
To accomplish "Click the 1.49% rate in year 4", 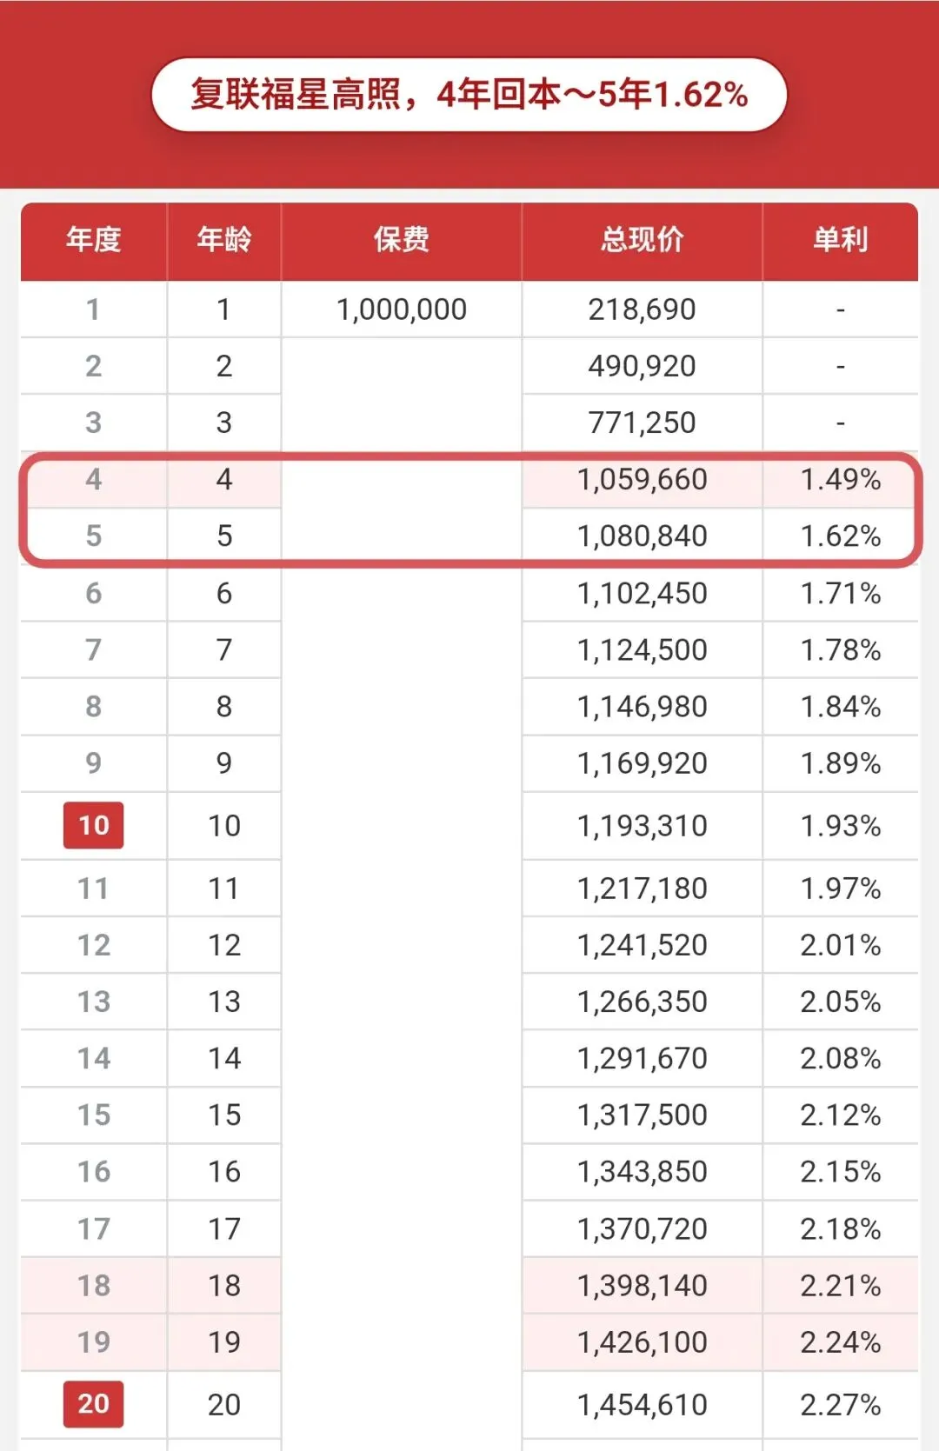I will coord(841,479).
